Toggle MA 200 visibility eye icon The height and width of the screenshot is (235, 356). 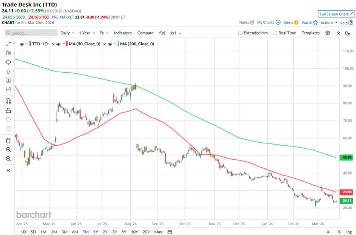pos(110,44)
